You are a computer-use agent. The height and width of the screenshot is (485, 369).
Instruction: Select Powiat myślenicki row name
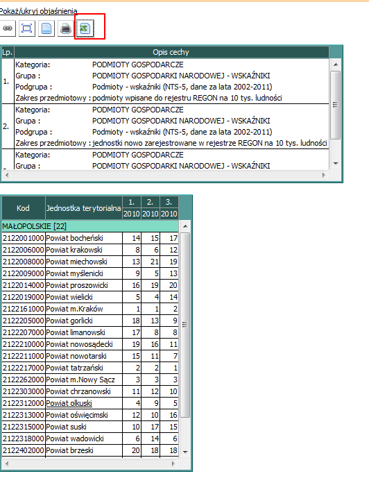click(74, 273)
